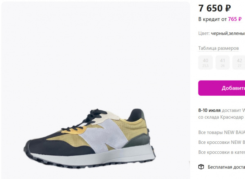This screenshot has height=179, width=245.
Task: Open Все кроссовки в категории link
Action: pyautogui.click(x=221, y=152)
